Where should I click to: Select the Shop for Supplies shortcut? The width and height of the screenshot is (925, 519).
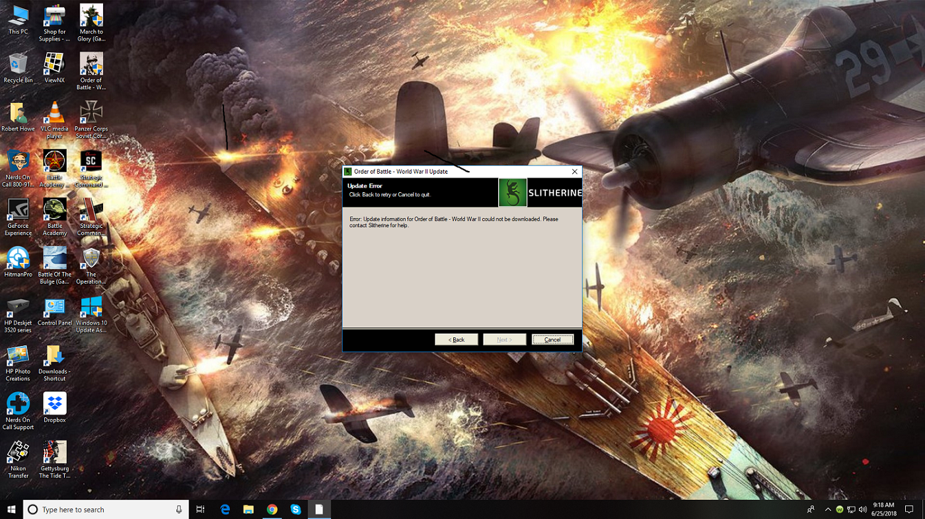(54, 23)
